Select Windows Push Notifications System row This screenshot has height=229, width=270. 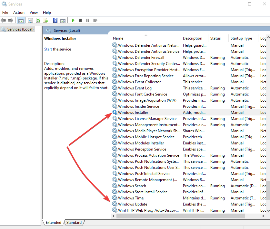click(189, 161)
